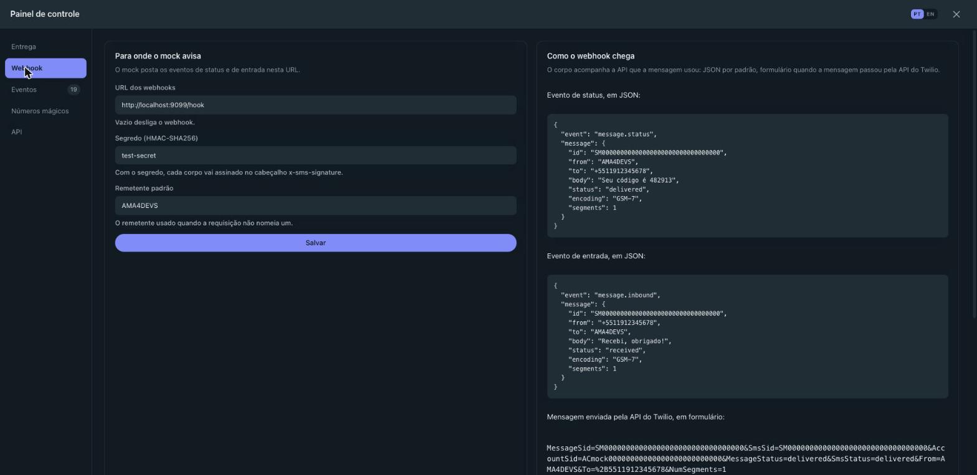Viewport: 977px width, 475px height.
Task: Save webhook settings with Salvar
Action: pyautogui.click(x=315, y=243)
